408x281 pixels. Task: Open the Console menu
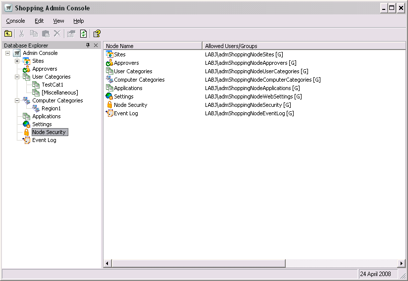[x=15, y=21]
